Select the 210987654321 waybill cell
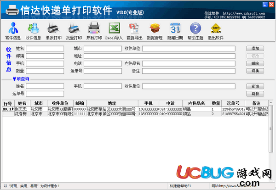 click(x=233, y=114)
